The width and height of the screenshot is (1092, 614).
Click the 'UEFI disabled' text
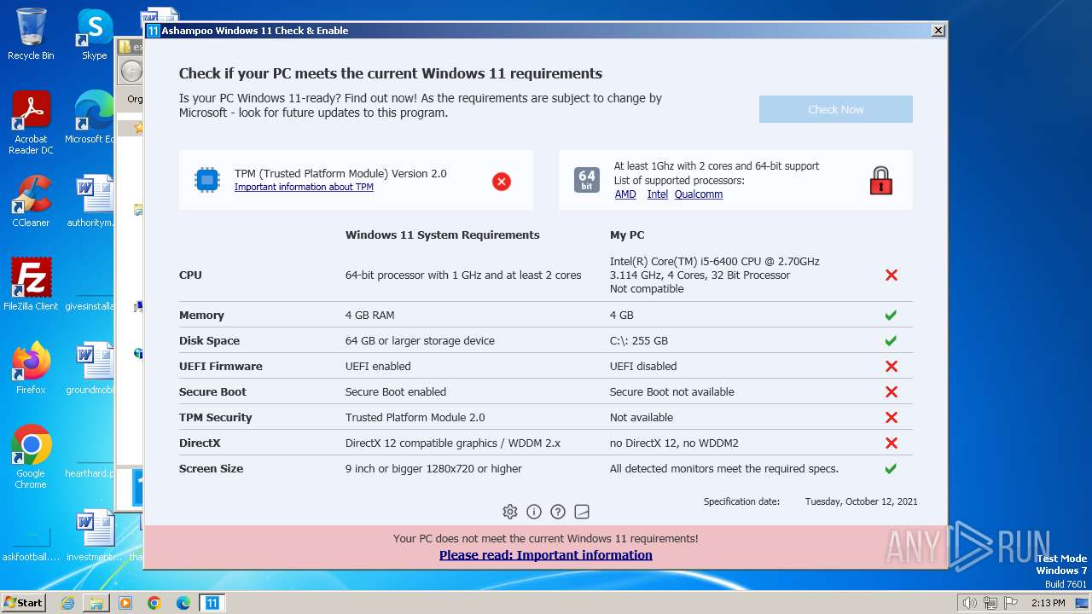(x=643, y=366)
